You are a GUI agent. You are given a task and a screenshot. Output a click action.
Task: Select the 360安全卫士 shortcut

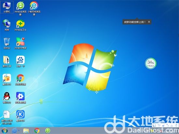pyautogui.click(x=21, y=25)
